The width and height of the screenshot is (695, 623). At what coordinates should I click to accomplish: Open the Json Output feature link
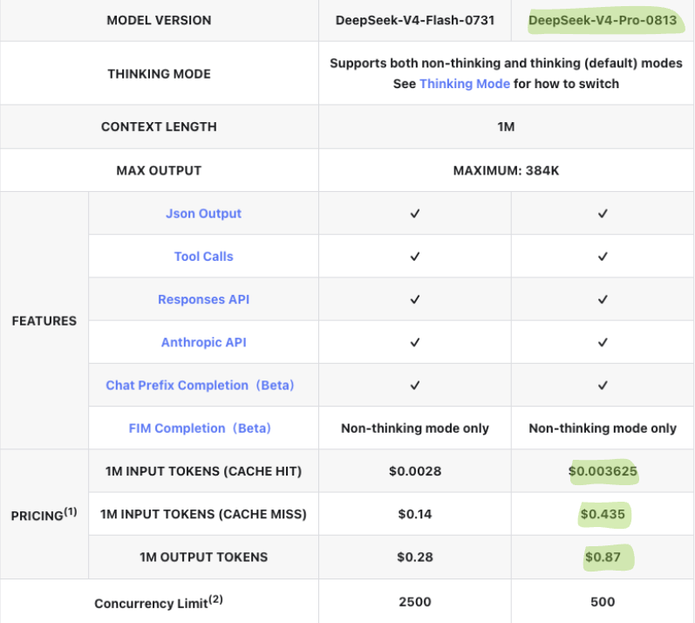(203, 214)
